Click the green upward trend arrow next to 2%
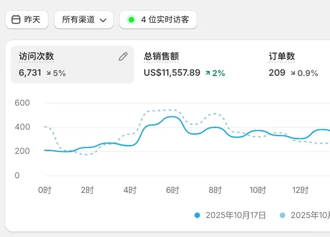This screenshot has width=330, height=237. coord(207,73)
